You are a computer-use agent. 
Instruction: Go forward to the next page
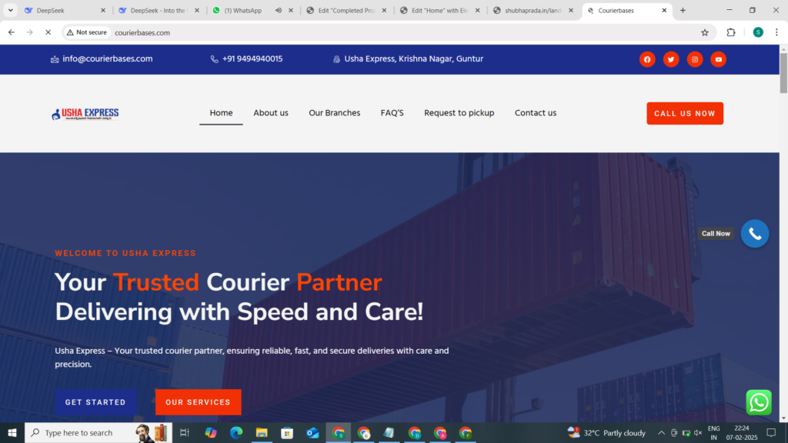[x=30, y=32]
